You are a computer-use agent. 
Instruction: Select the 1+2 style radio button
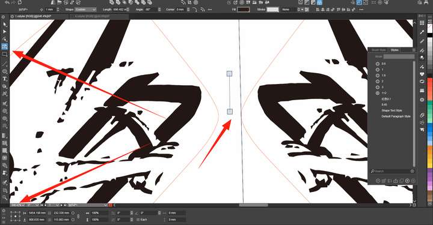(x=378, y=93)
